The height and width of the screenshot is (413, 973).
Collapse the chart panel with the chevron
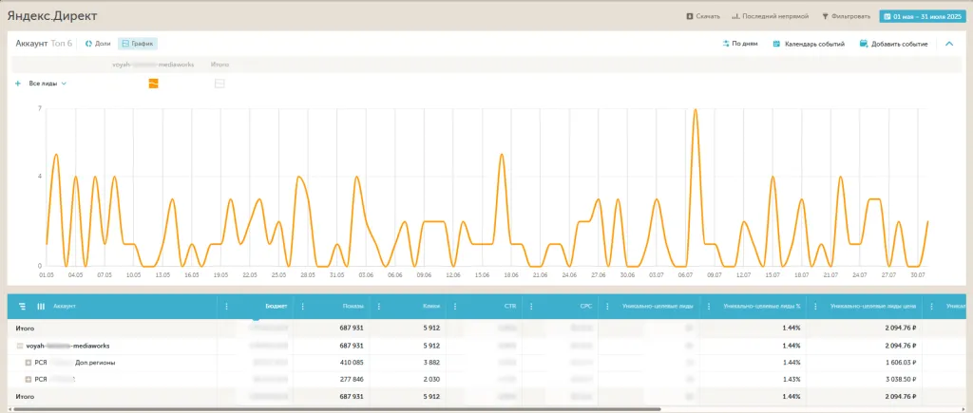click(x=948, y=44)
